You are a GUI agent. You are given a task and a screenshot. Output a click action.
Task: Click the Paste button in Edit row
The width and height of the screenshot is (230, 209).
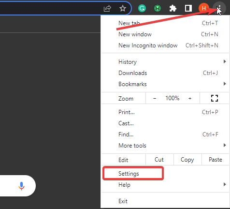click(216, 160)
